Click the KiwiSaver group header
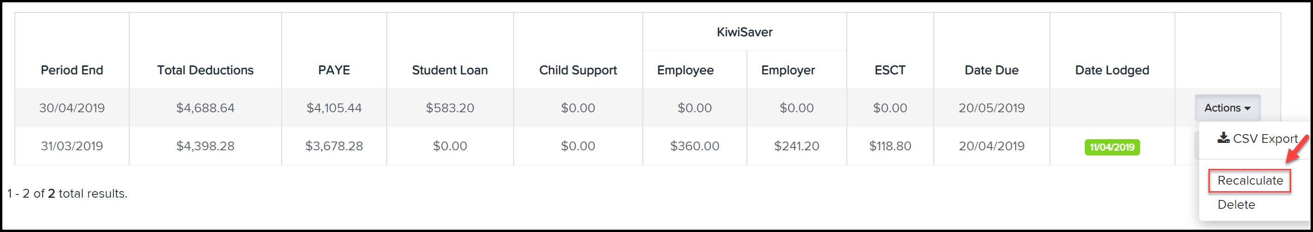 tap(744, 32)
